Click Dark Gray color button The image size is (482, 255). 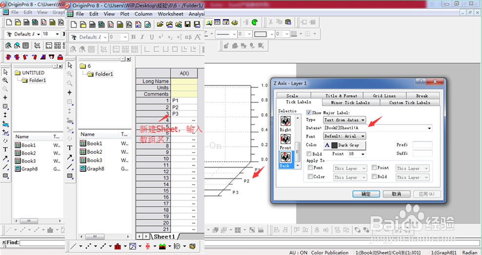click(x=344, y=145)
